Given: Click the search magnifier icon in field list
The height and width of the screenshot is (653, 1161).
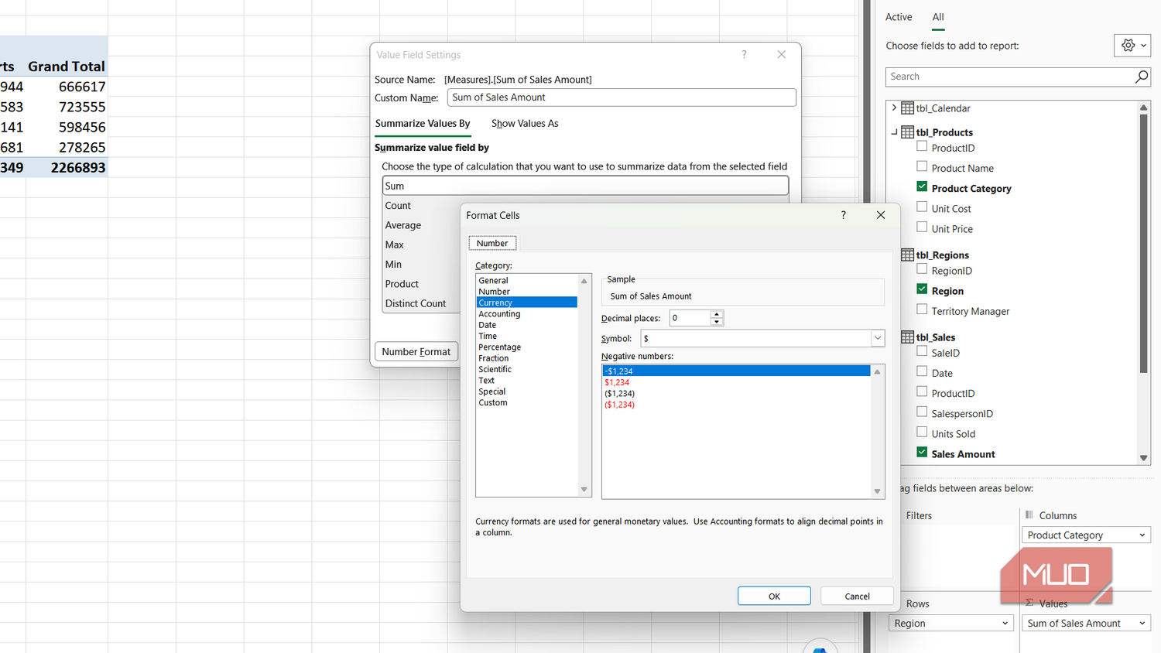Looking at the screenshot, I should tap(1141, 77).
